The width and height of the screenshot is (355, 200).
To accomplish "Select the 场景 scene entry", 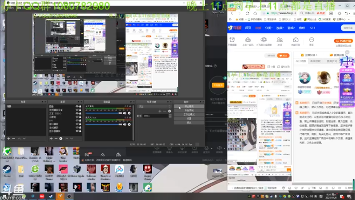I will click(26, 106).
